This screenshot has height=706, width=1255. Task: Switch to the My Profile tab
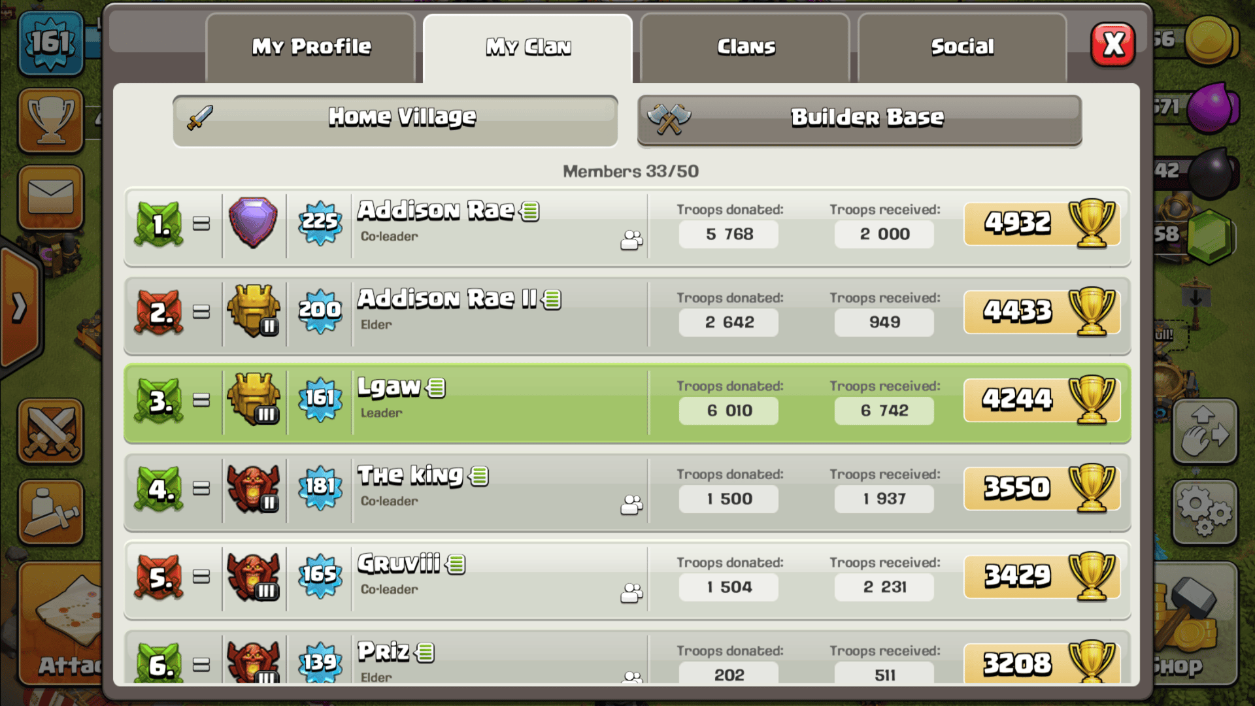point(311,48)
